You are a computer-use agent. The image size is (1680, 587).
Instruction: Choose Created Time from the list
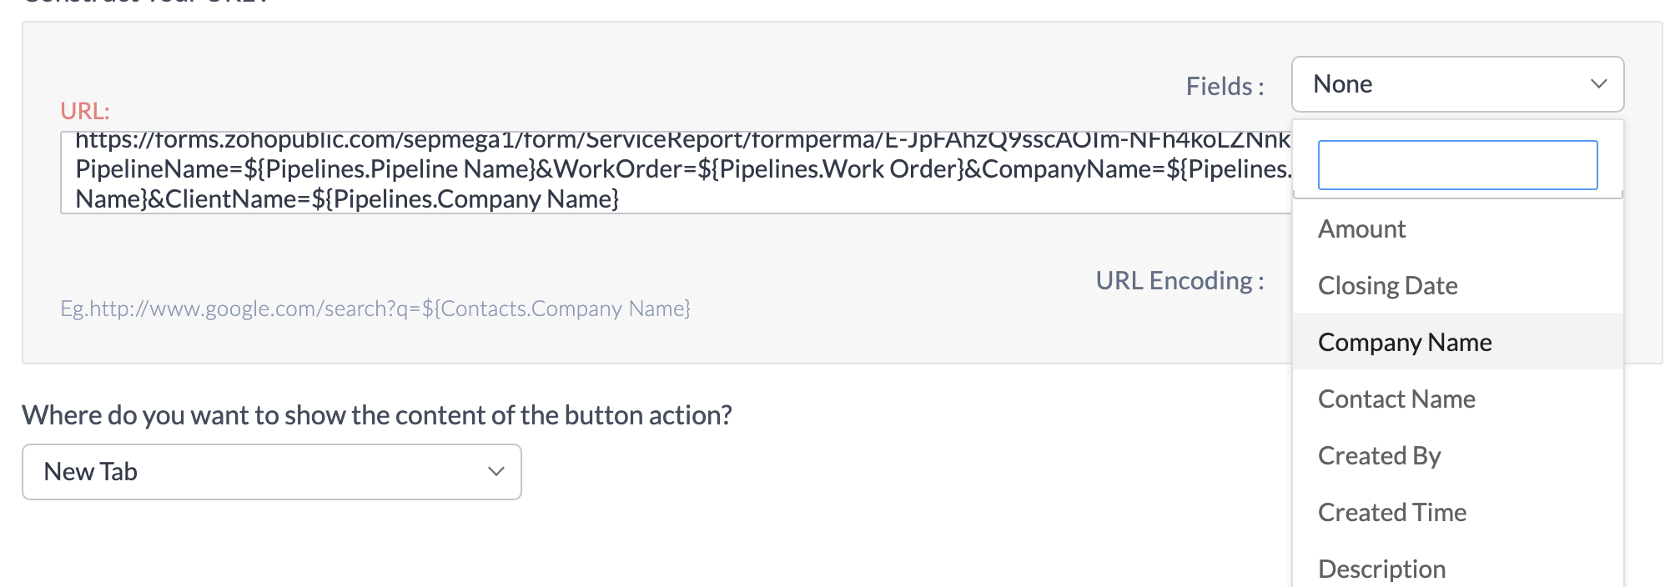point(1391,513)
